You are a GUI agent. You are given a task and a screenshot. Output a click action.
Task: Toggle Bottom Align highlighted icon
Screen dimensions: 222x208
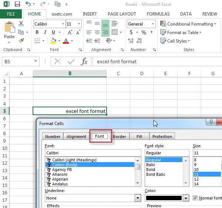(105, 24)
